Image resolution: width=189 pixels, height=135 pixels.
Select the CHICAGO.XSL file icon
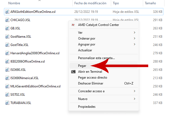coord(7,20)
